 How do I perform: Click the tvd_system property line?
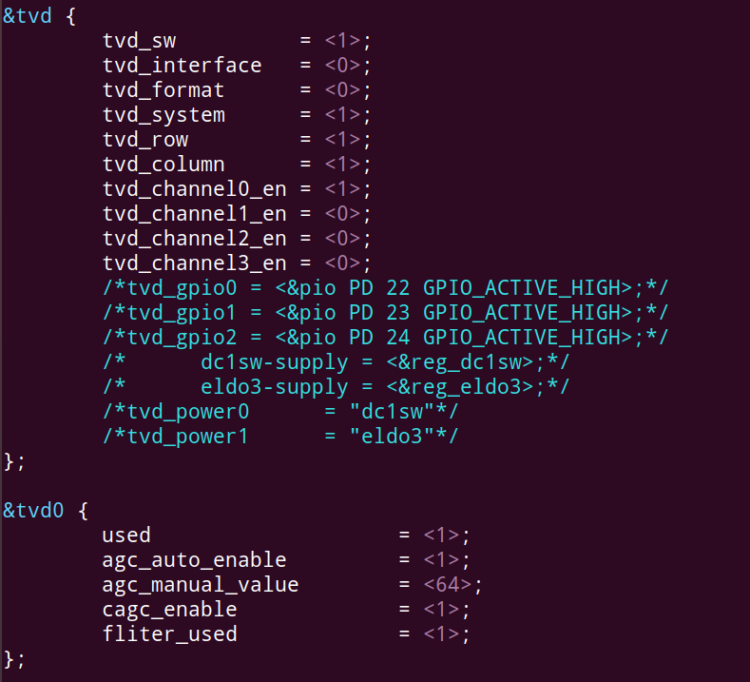click(x=237, y=115)
